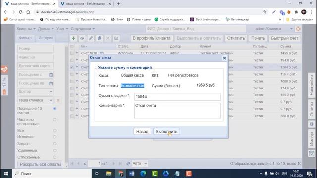Open Настройки side tab
This screenshot has height=178, width=317.
click(x=312, y=86)
